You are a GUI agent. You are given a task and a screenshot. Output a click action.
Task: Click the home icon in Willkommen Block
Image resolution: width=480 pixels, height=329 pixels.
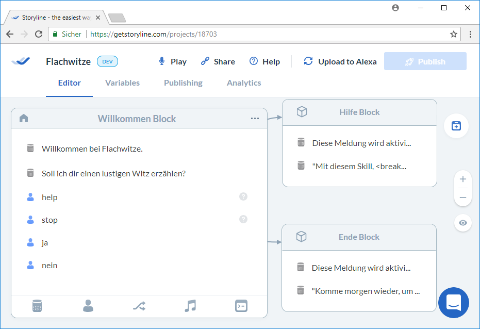(24, 119)
